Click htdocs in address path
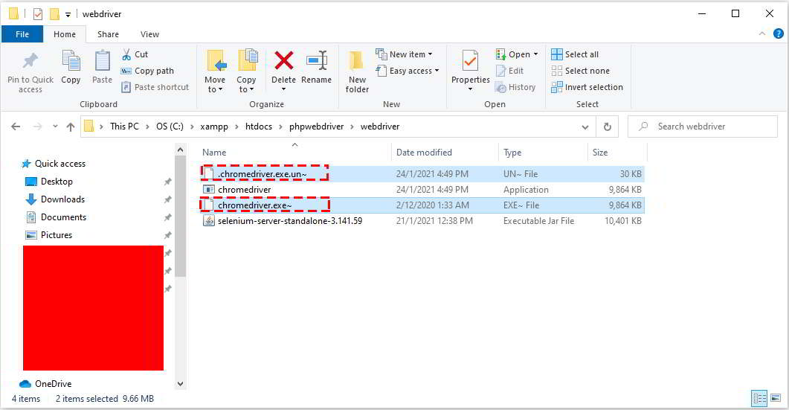 pos(259,126)
